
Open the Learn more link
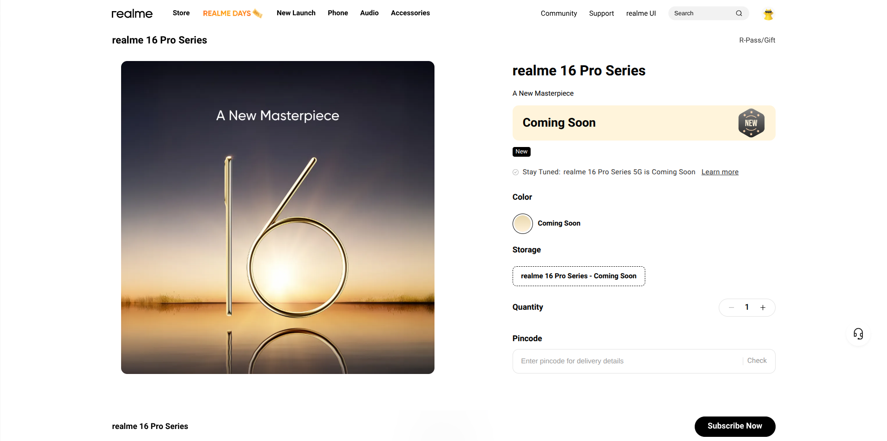pos(720,172)
